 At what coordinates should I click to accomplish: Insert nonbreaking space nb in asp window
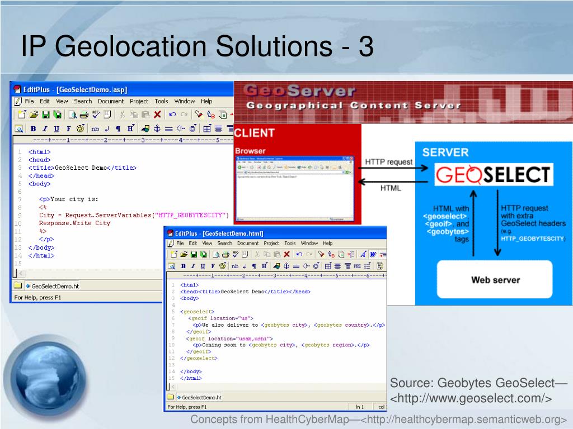pos(95,129)
